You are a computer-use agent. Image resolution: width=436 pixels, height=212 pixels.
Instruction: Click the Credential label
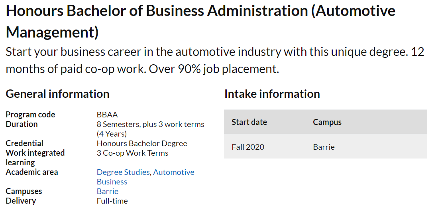point(24,143)
